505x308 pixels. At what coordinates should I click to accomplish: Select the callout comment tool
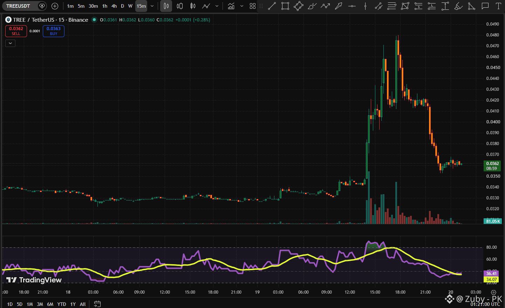tap(485, 6)
